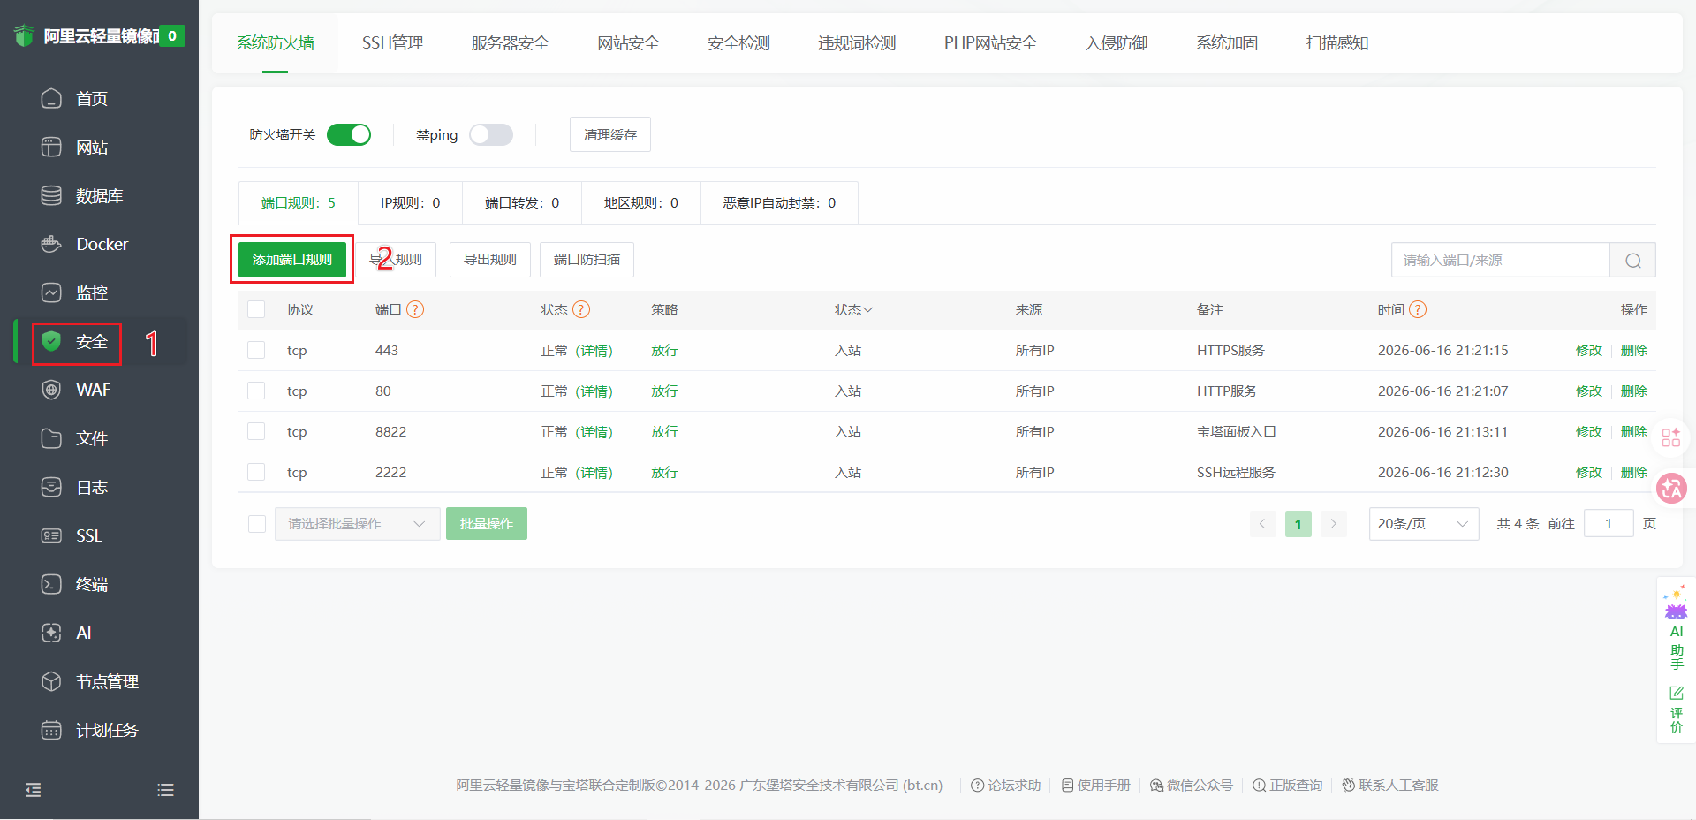Open the 请选择批量操作 dropdown
This screenshot has width=1696, height=820.
point(357,524)
